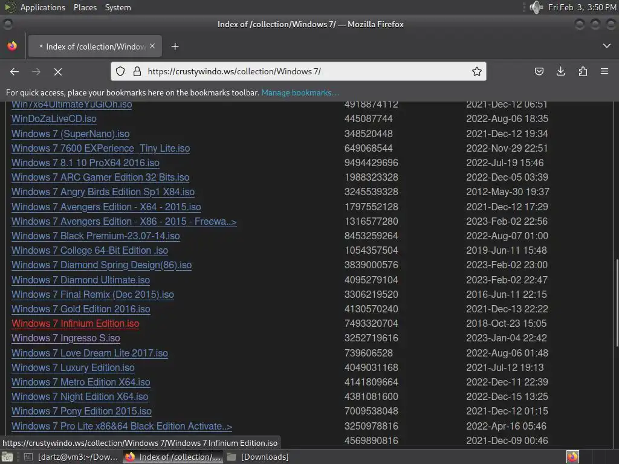Select the Index of /collection/Windows tab

coord(95,46)
